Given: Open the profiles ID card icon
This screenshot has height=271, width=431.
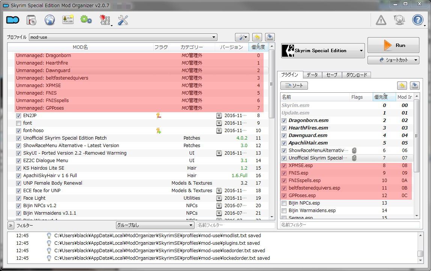Looking at the screenshot, I should pos(68,20).
